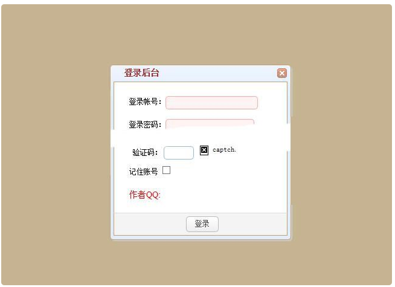Select the 登录密码: field label
This screenshot has height=287, width=395.
[145, 124]
